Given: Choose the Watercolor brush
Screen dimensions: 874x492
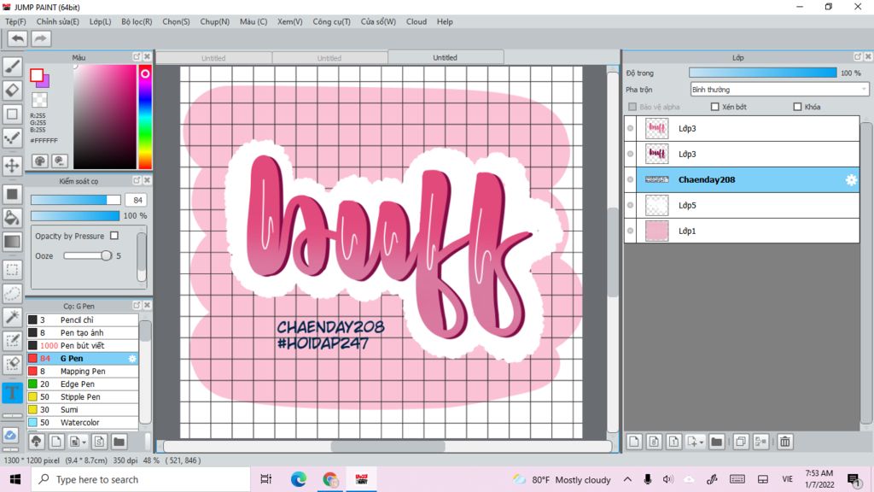Looking at the screenshot, I should tap(79, 422).
